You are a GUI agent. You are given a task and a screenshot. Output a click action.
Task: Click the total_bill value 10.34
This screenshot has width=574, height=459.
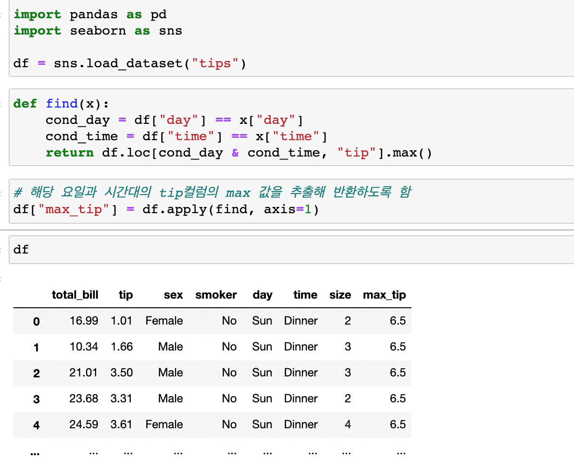84,347
